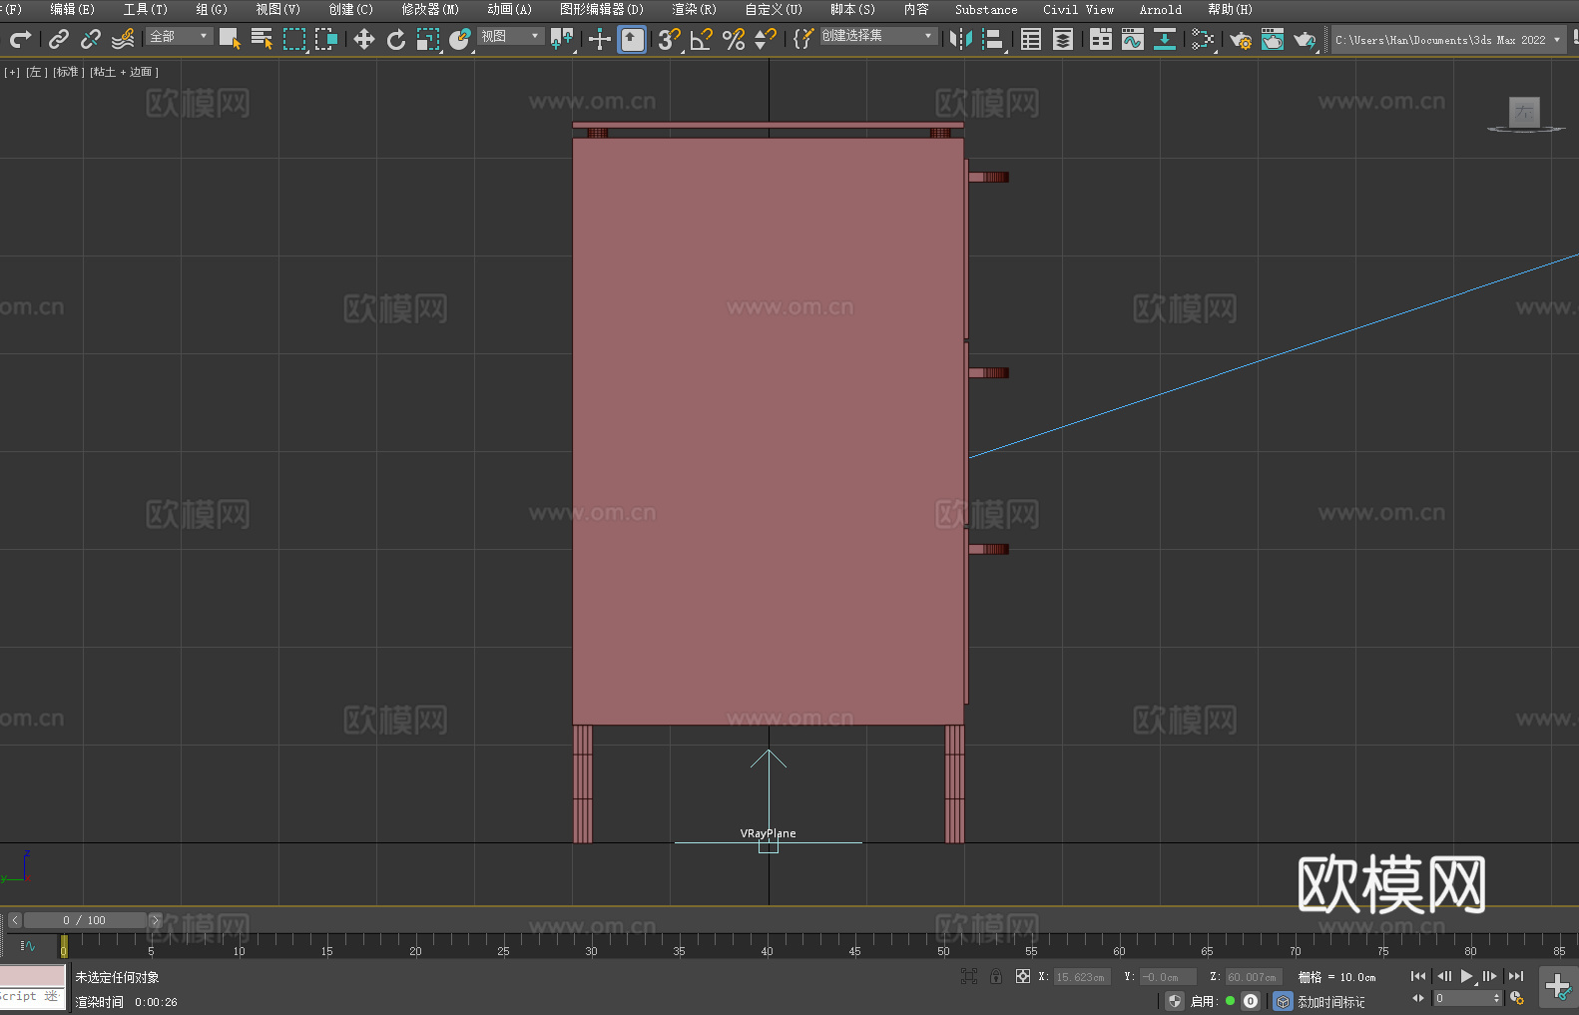The image size is (1579, 1015).
Task: Click the Mirror tool icon
Action: pos(961,39)
